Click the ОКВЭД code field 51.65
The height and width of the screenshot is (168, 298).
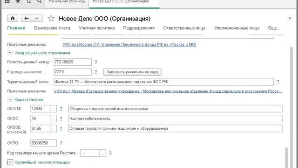(41, 128)
